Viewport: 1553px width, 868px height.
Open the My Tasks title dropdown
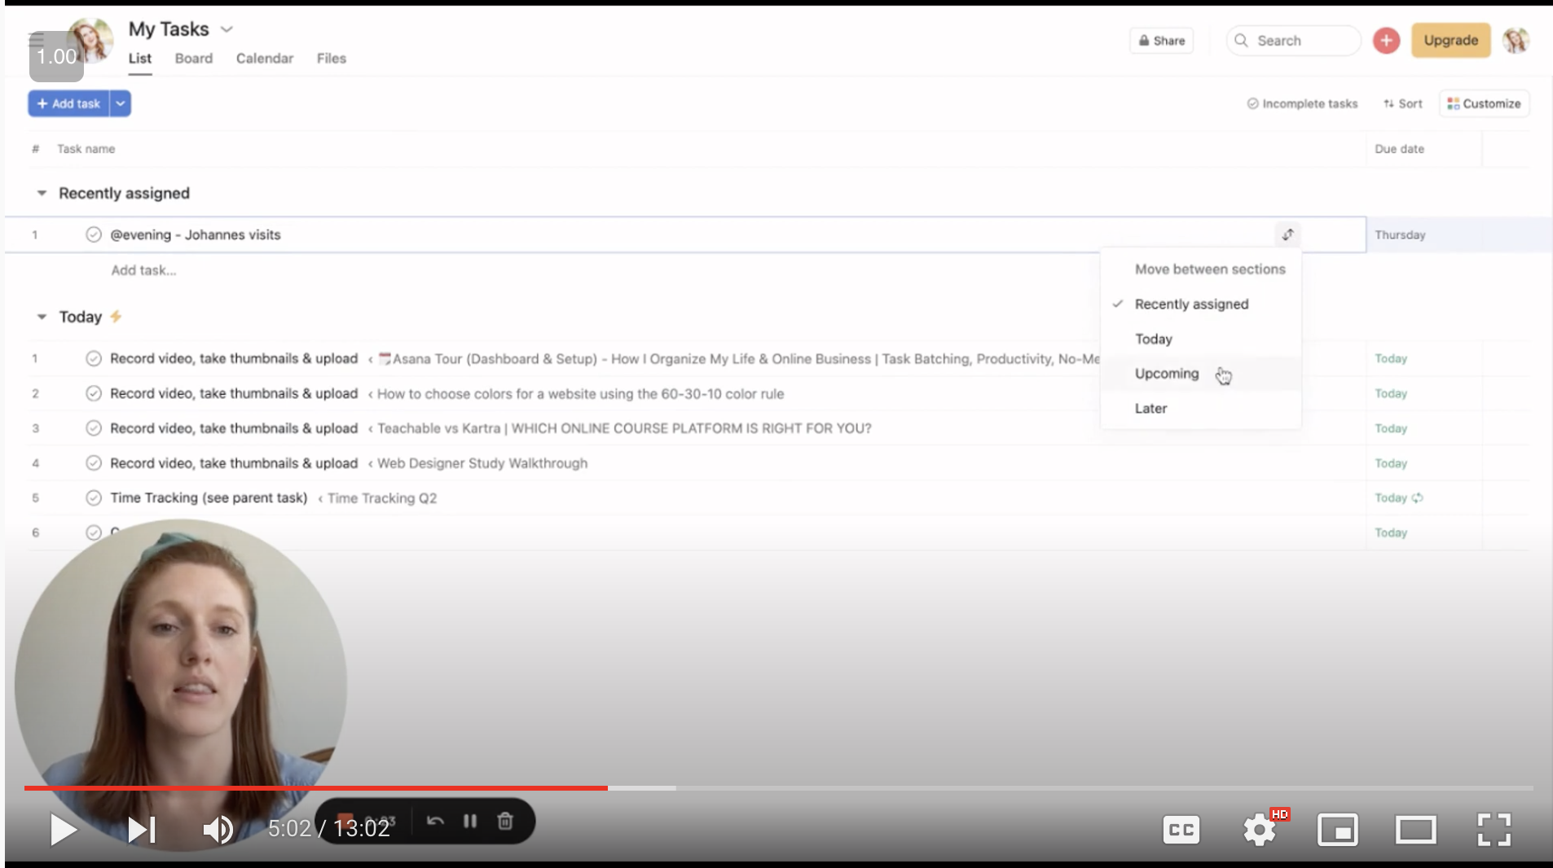(227, 29)
